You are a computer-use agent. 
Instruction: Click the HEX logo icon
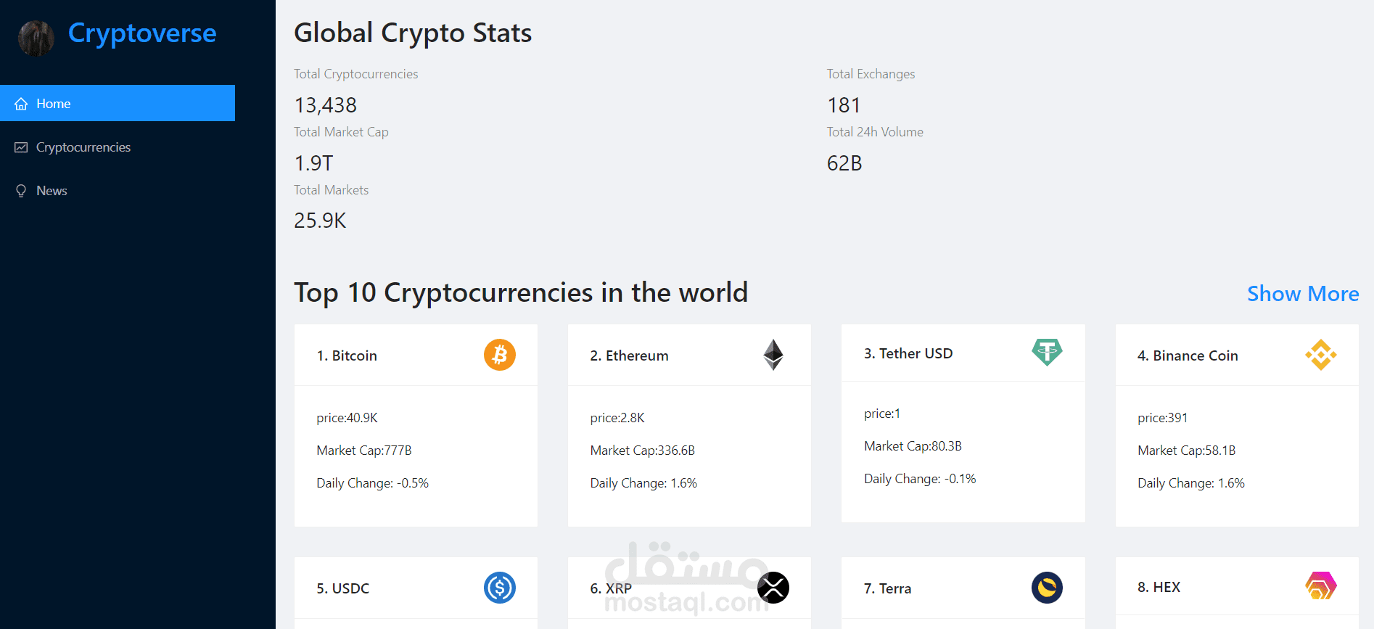(1320, 585)
